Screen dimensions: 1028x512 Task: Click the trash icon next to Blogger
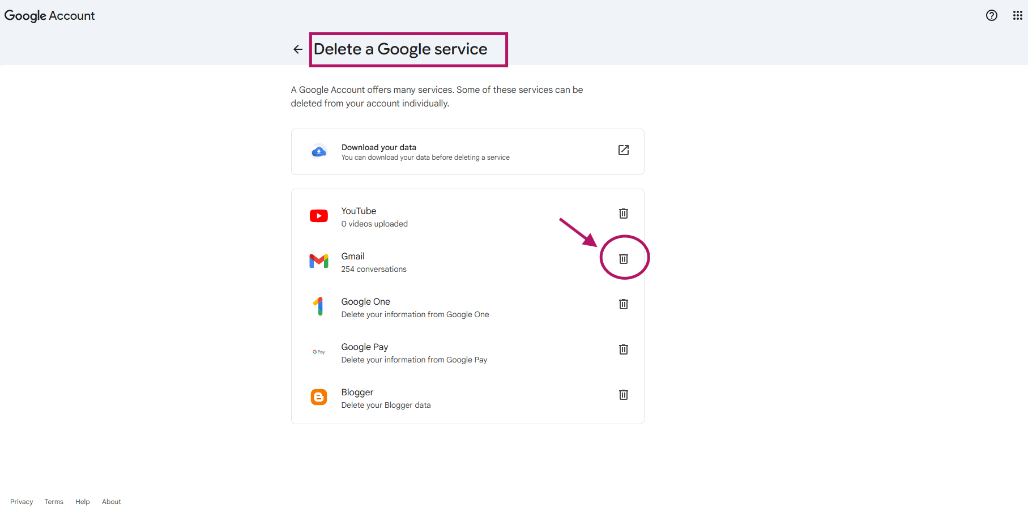[623, 395]
